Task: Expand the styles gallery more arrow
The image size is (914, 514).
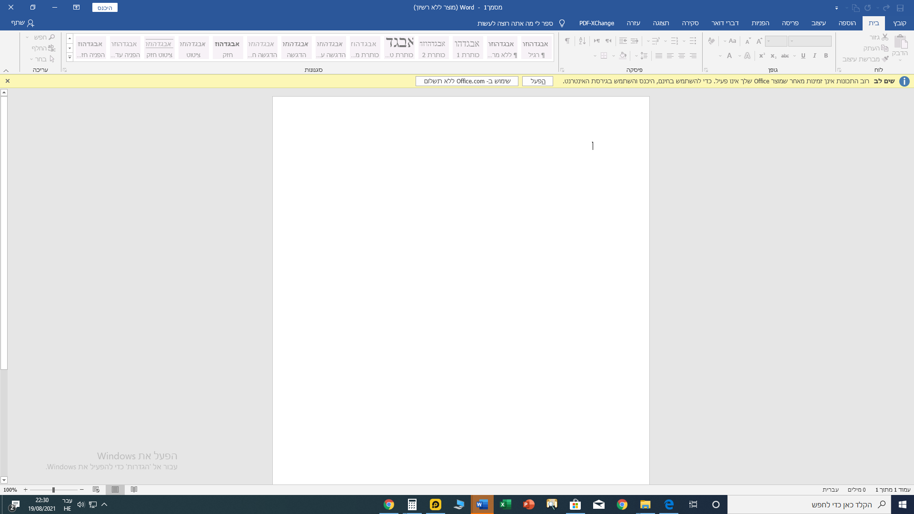Action: click(x=70, y=58)
